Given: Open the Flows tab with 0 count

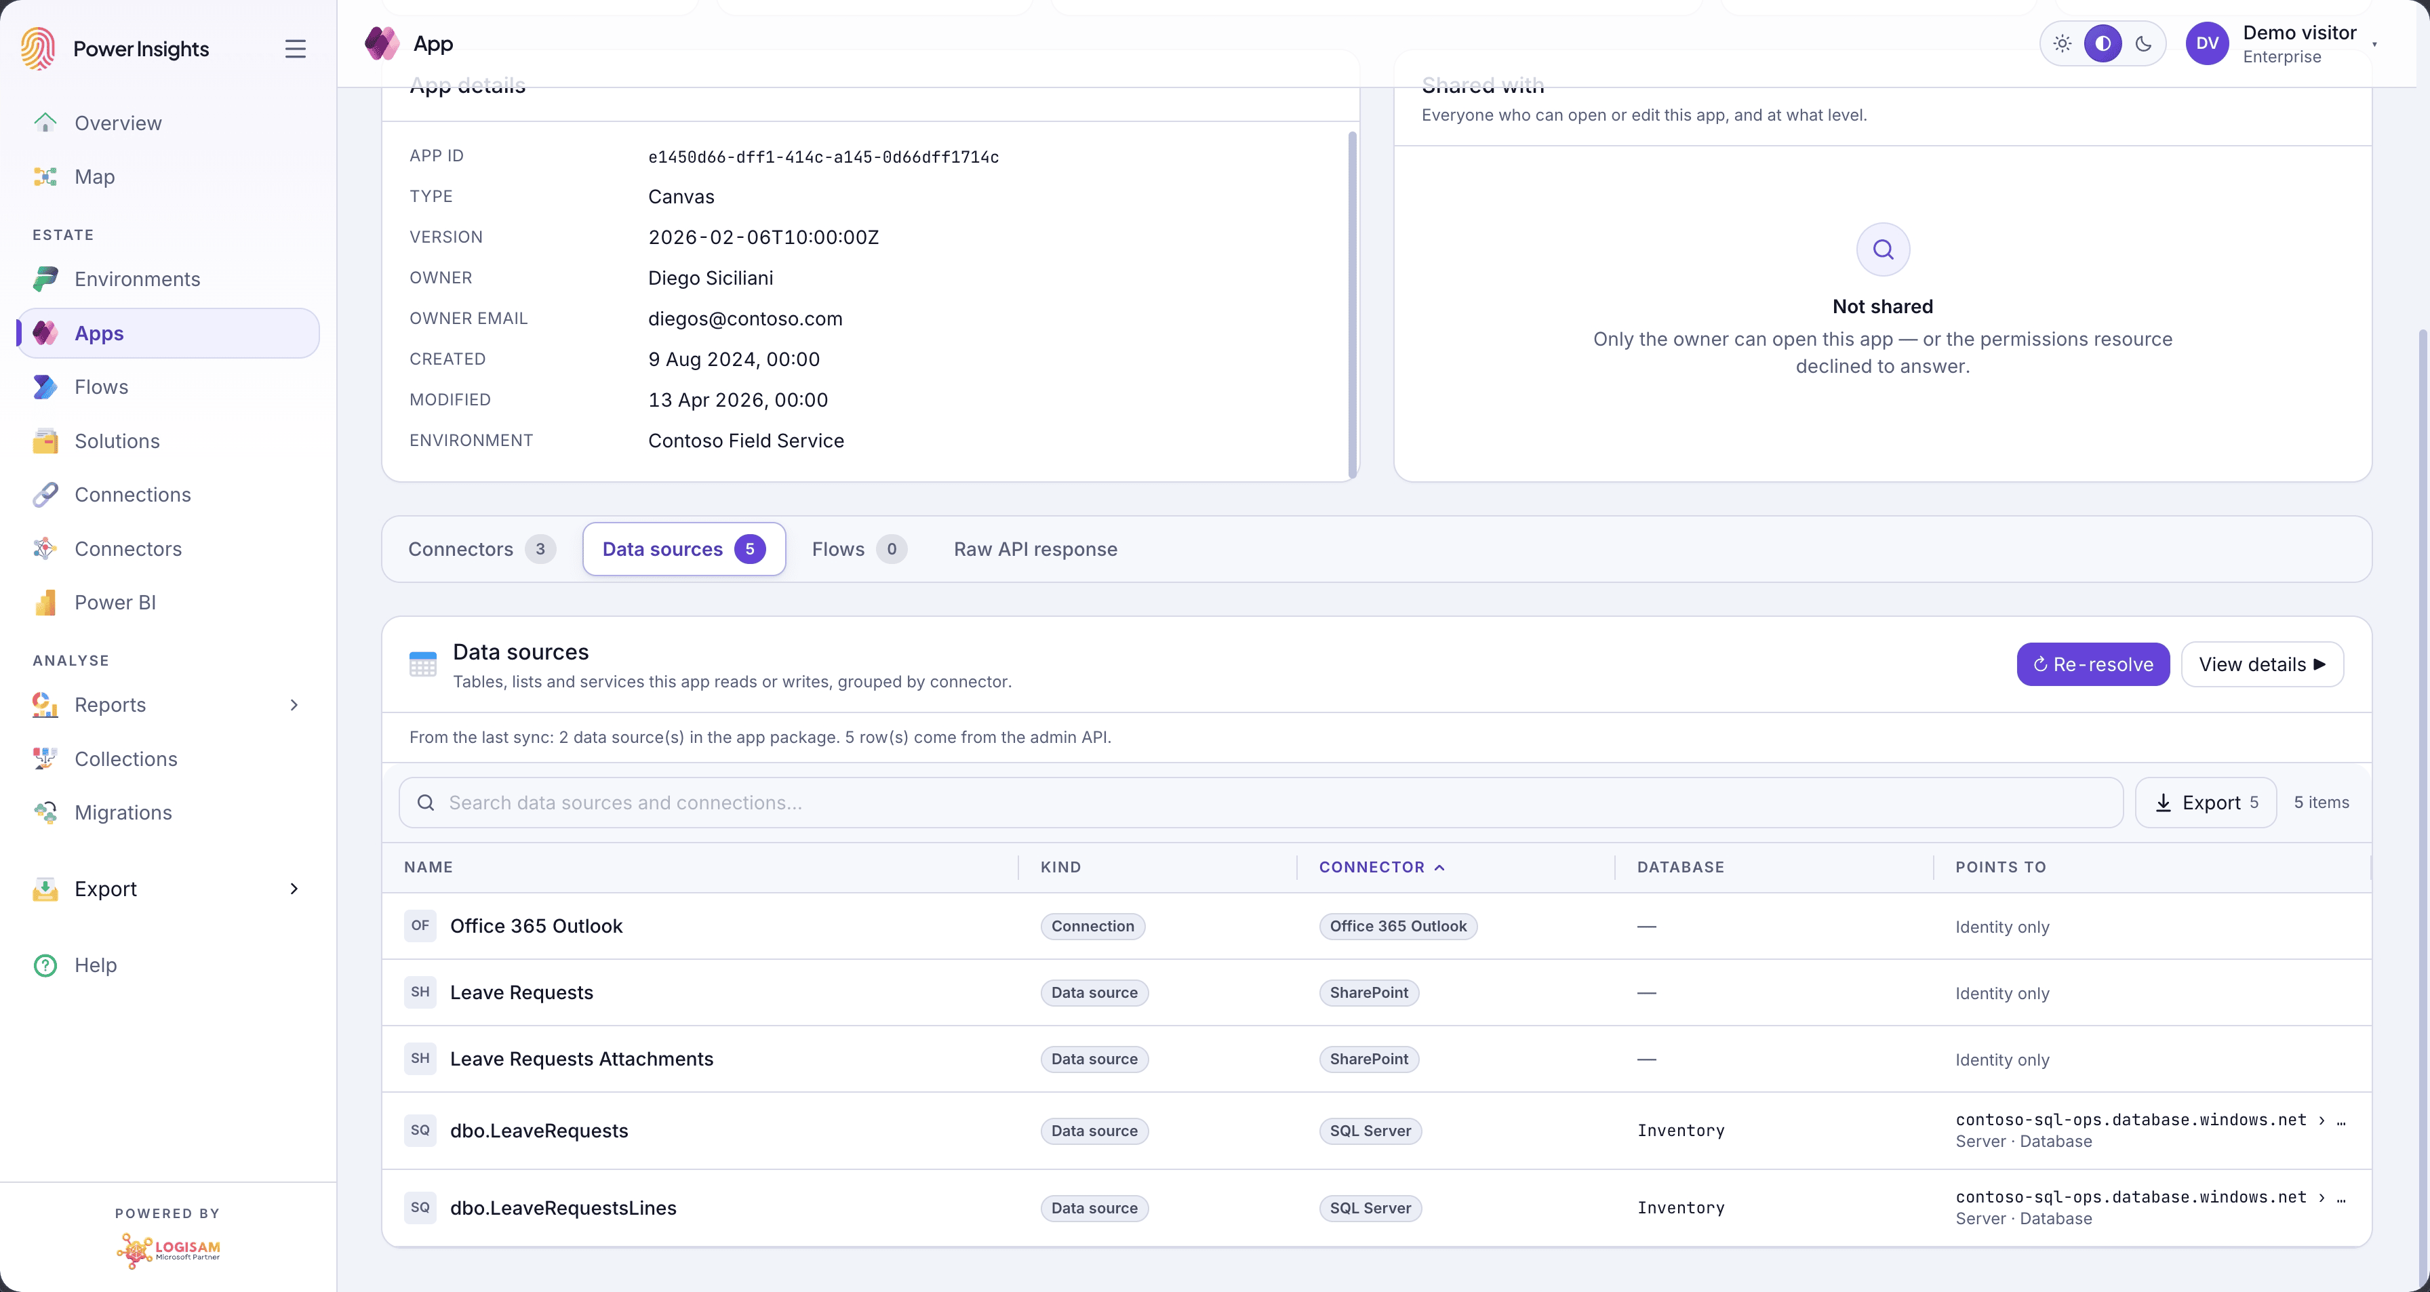Looking at the screenshot, I should (858, 549).
